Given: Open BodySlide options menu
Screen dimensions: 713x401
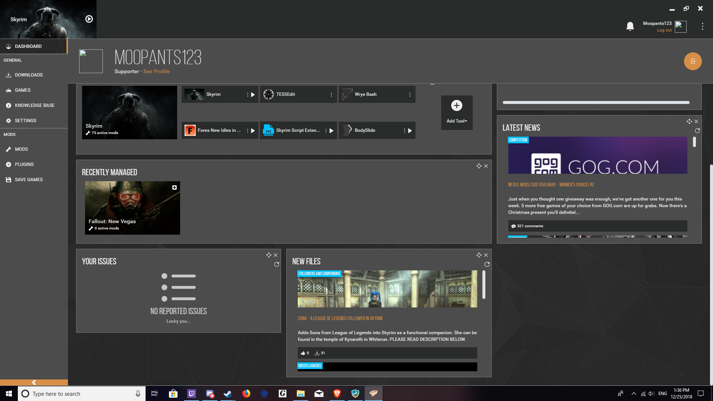Looking at the screenshot, I should (404, 131).
